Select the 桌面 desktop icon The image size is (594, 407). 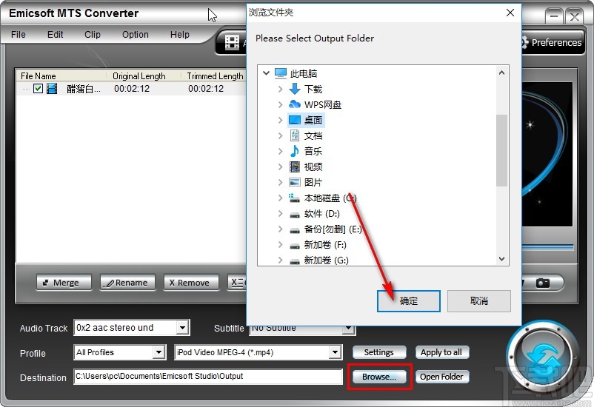[x=295, y=120]
